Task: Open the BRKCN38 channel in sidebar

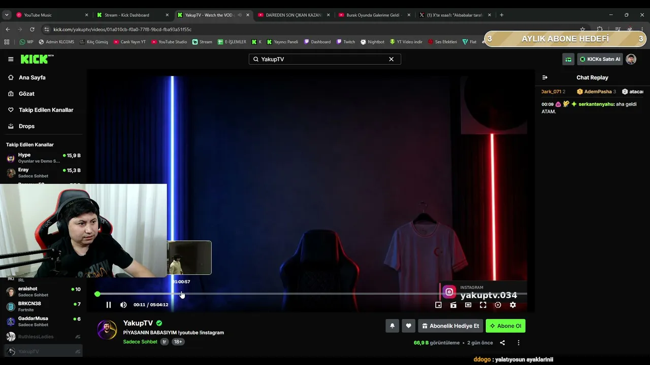Action: click(x=43, y=306)
